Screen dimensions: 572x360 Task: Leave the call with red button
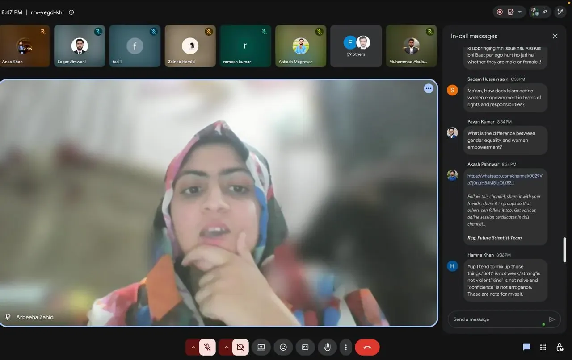coord(367,347)
